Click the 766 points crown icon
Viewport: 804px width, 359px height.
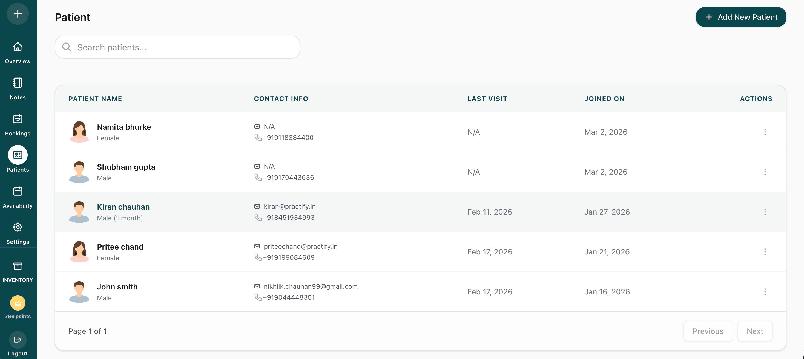(18, 303)
